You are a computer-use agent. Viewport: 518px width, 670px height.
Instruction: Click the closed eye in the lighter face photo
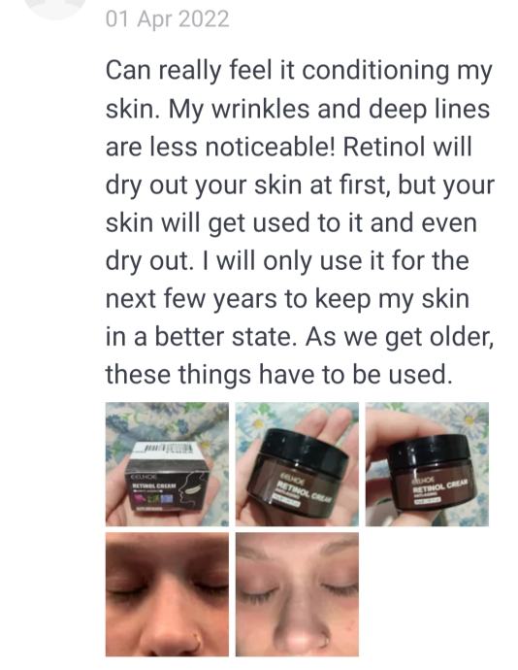pyautogui.click(x=258, y=593)
